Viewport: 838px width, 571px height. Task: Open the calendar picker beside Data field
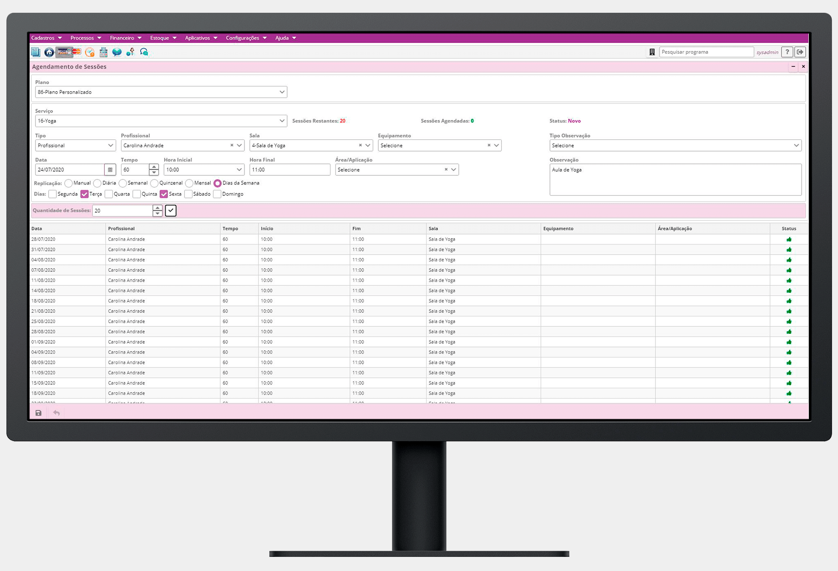click(110, 170)
